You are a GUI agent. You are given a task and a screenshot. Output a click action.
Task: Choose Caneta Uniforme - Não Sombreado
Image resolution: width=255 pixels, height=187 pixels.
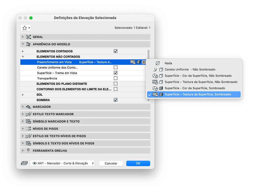click(194, 69)
